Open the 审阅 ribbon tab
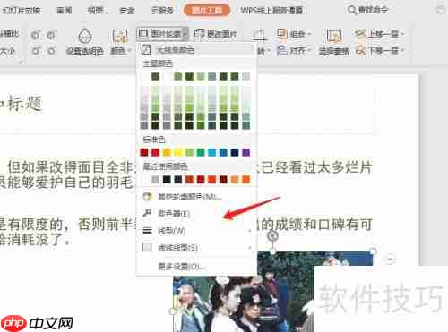Image resolution: width=448 pixels, height=332 pixels. point(65,11)
